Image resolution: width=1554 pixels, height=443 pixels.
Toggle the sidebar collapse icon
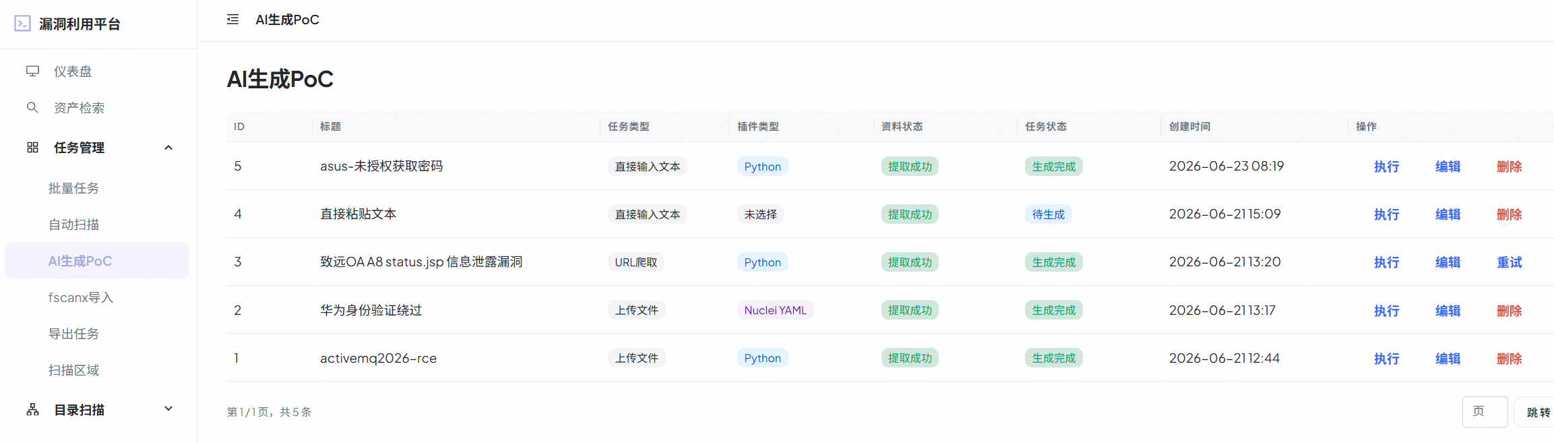coord(232,20)
